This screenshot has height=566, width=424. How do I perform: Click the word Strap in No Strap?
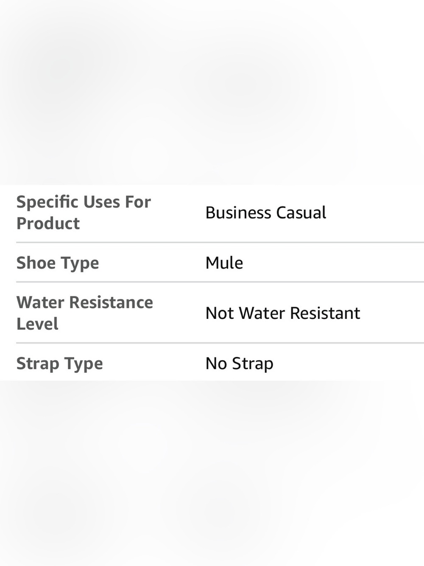253,363
